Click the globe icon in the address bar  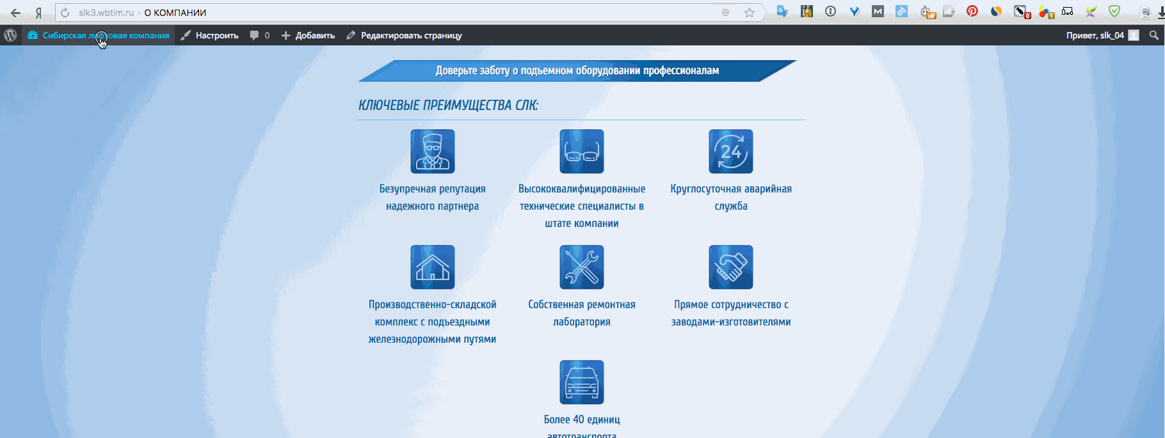click(x=725, y=13)
